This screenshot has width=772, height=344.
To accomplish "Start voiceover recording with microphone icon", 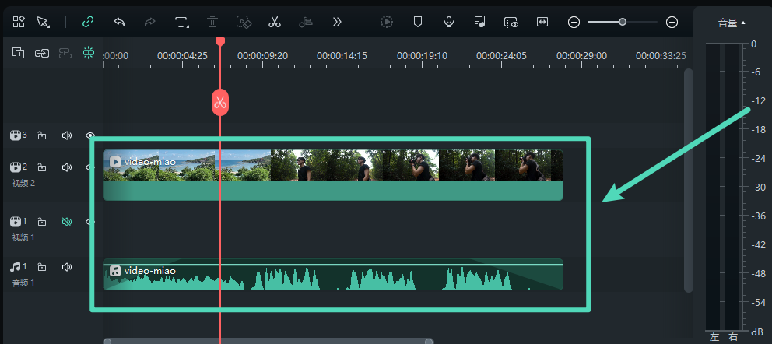I will [449, 22].
